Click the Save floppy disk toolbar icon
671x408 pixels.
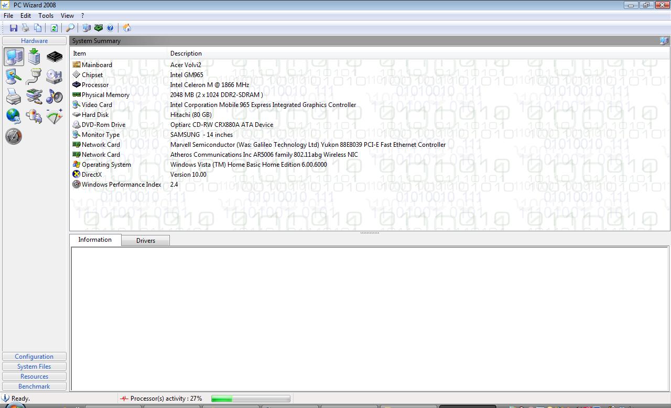(14, 28)
